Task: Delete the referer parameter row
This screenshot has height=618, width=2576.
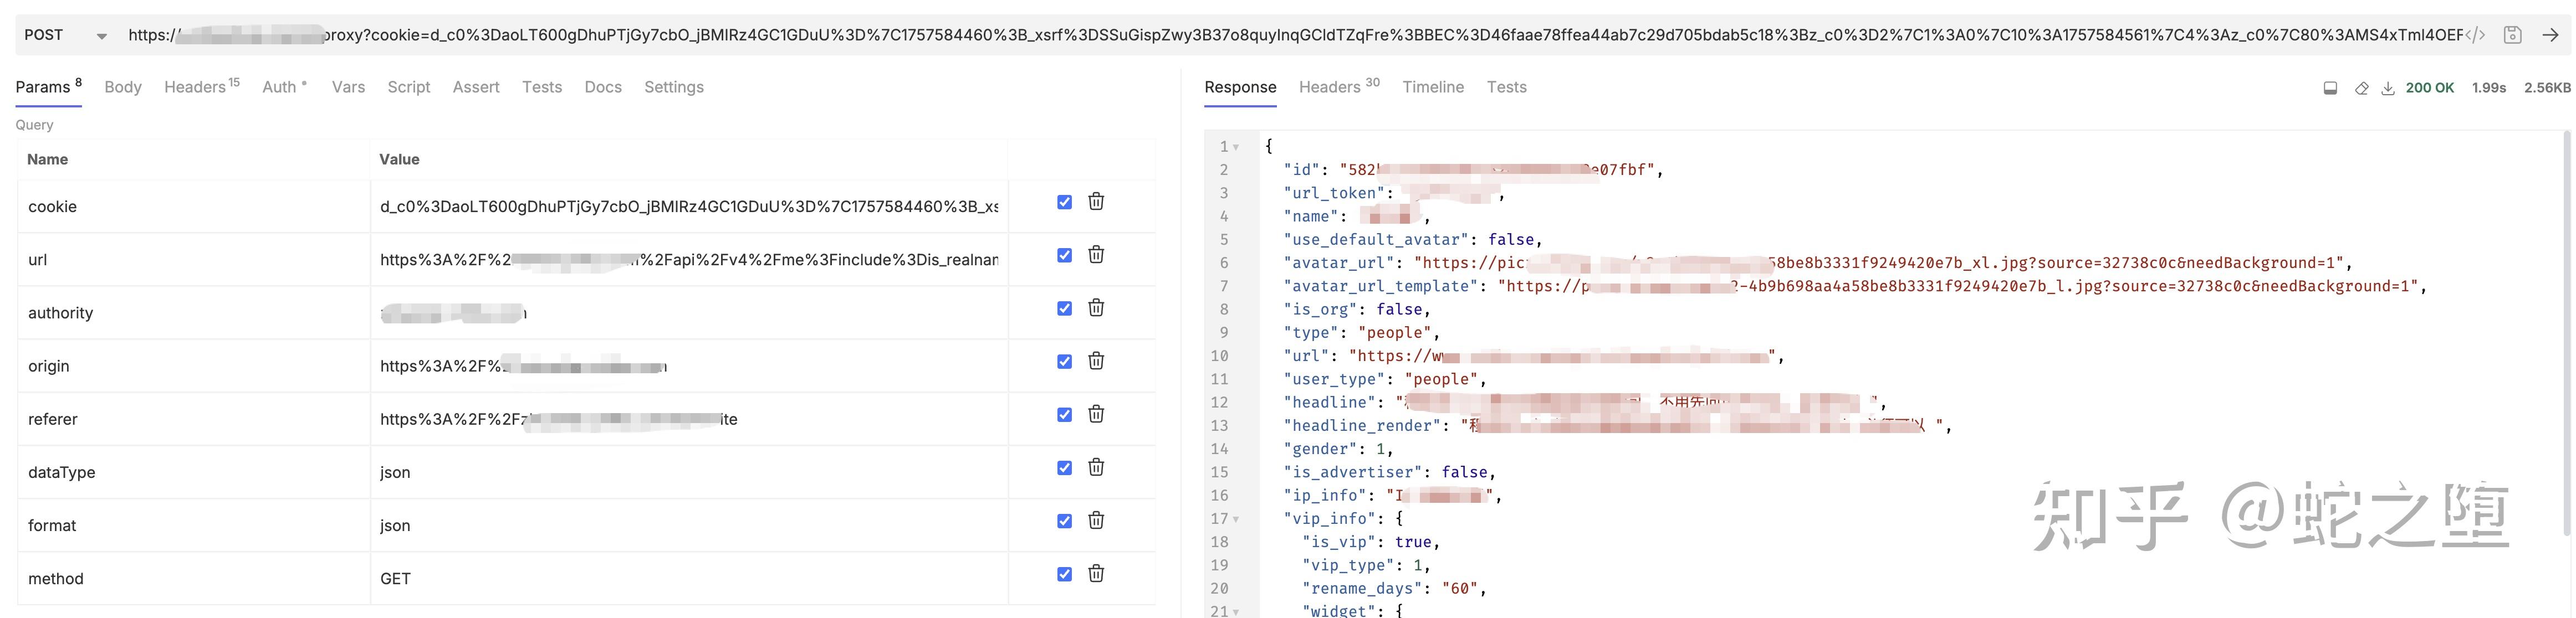Action: (x=1096, y=414)
